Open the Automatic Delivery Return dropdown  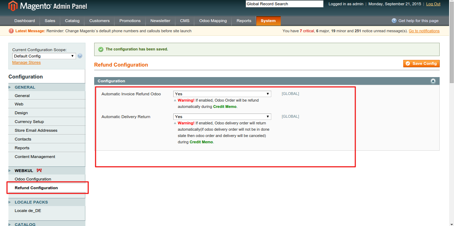pos(222,117)
